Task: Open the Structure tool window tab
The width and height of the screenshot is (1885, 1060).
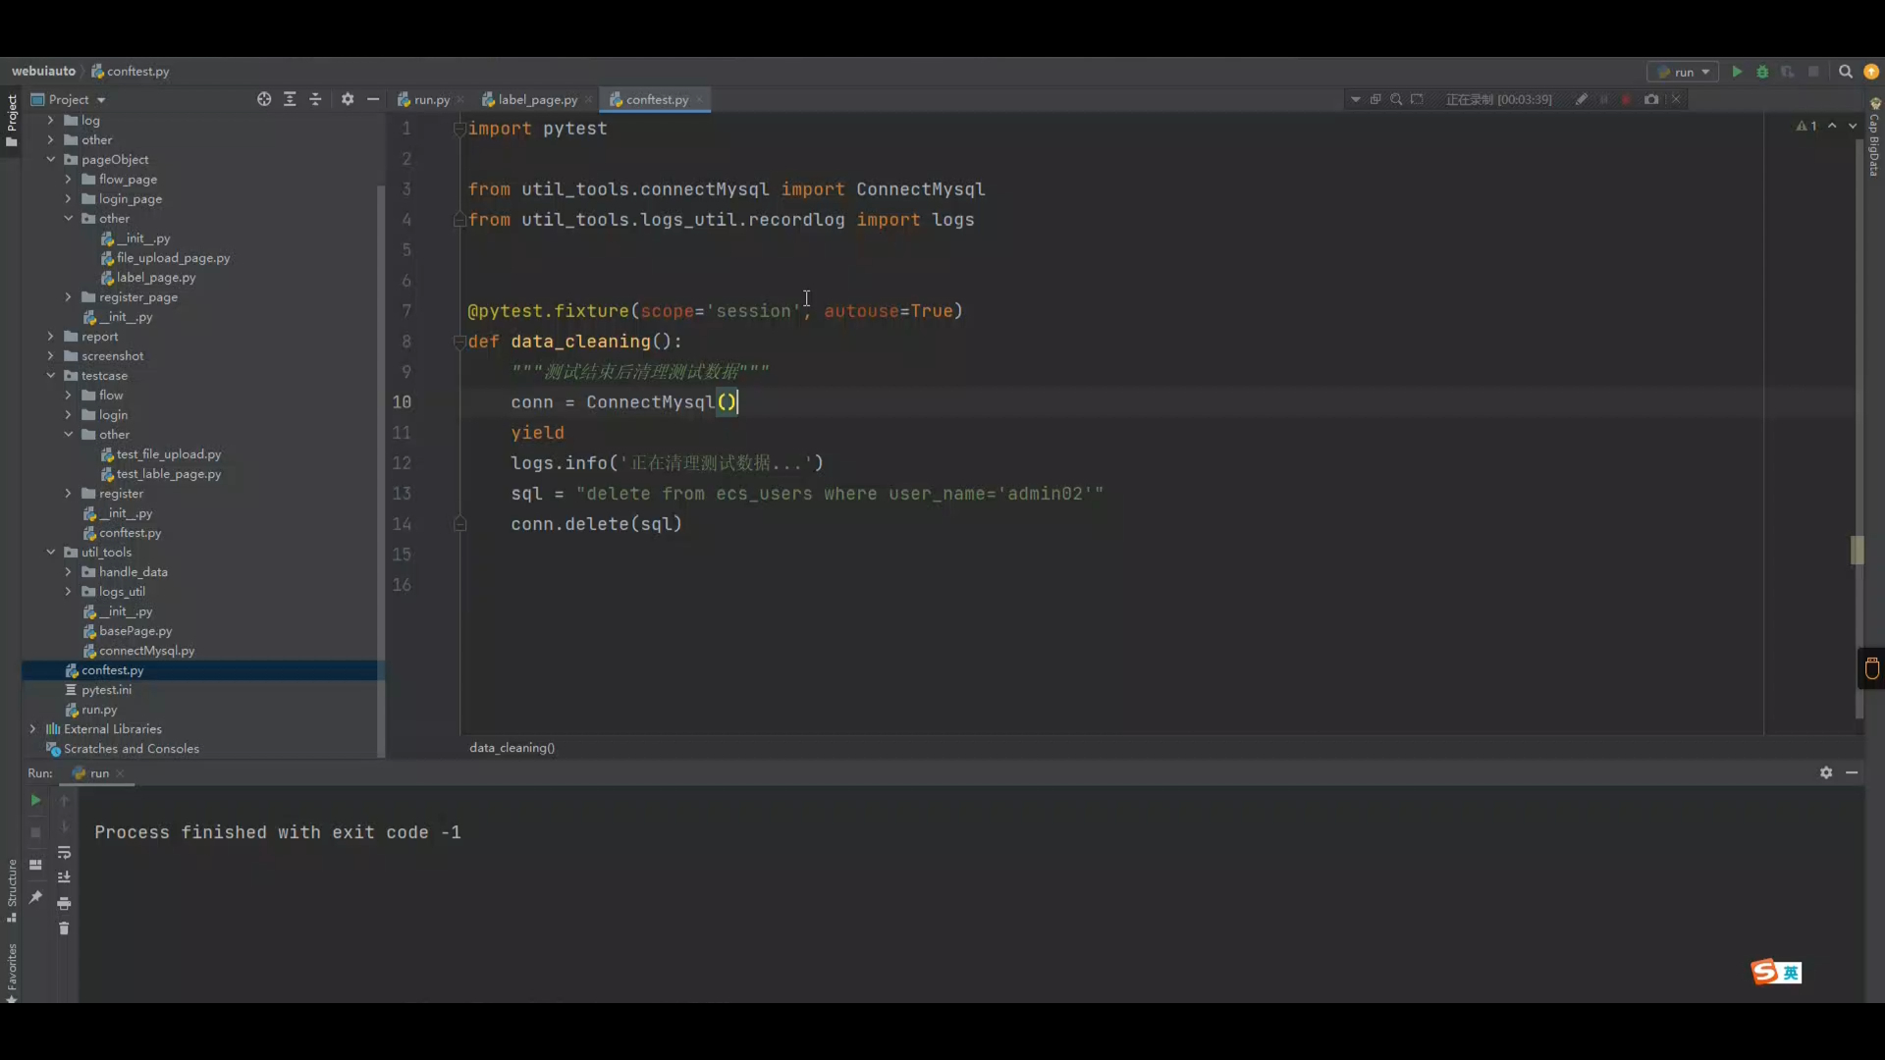Action: pyautogui.click(x=12, y=890)
